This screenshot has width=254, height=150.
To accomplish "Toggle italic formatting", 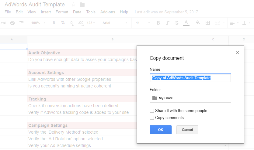I will [x=168, y=23].
